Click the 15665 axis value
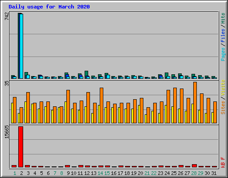Image resolution: width=228 pixels, height=178 pixels. pos(7,132)
